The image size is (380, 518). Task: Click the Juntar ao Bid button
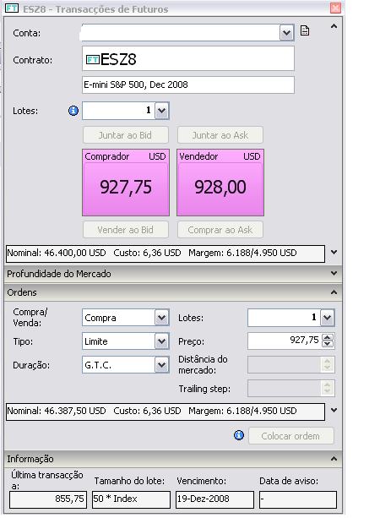coord(126,135)
